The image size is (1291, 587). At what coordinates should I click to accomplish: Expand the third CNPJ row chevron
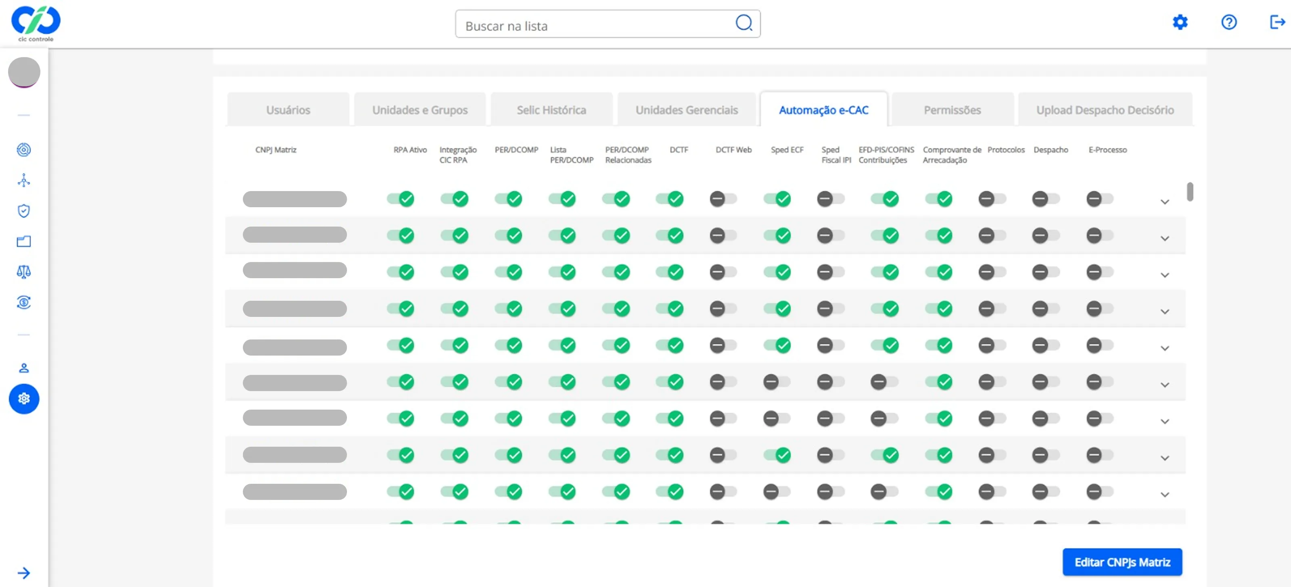click(1165, 275)
